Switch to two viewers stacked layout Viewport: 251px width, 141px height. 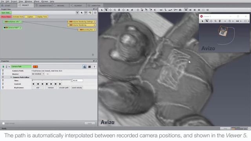coord(195,10)
